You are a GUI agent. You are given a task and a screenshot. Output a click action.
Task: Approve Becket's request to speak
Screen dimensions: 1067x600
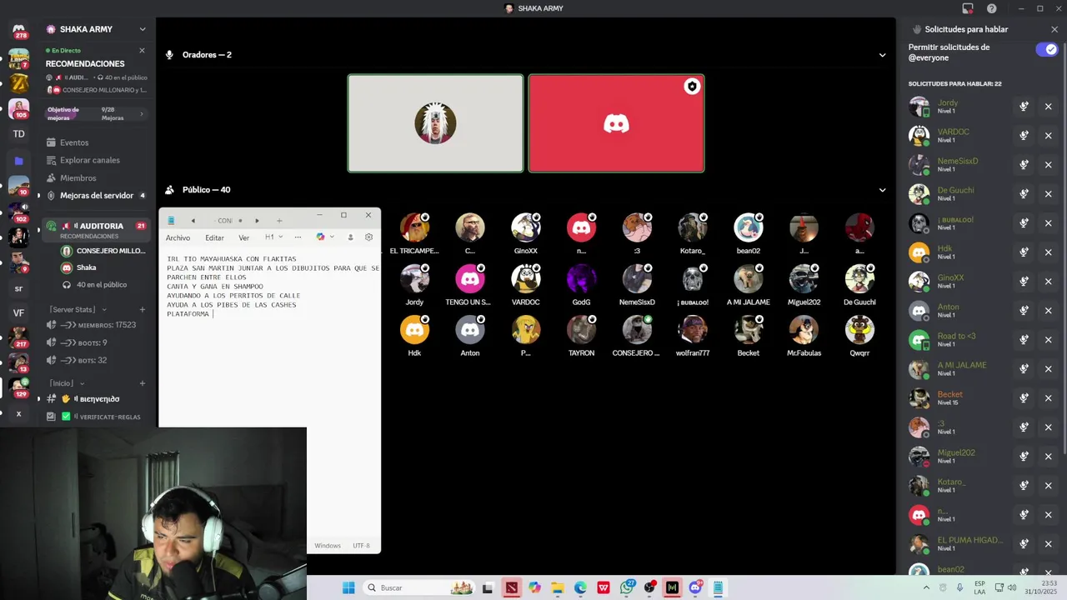1024,398
